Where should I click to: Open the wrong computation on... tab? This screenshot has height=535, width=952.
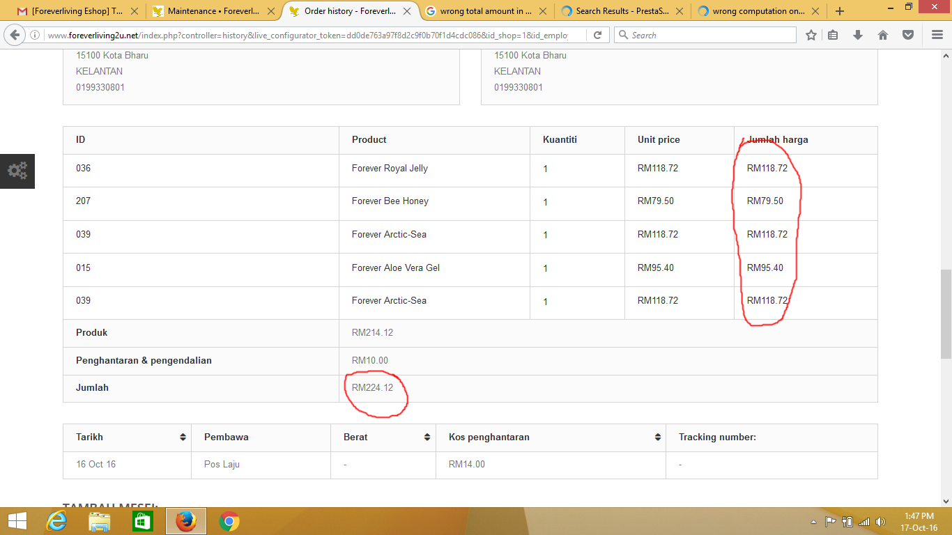point(758,11)
